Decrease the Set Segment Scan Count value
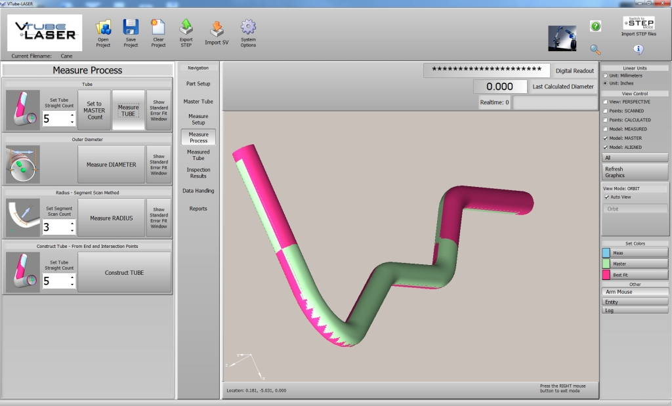Viewport: 672px width, 406px height. click(72, 232)
